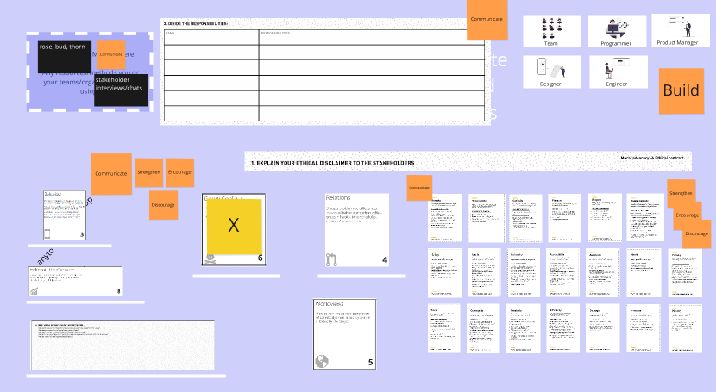The height and width of the screenshot is (392, 716).
Task: Open the Autonomy document thumbnail
Action: (x=602, y=272)
